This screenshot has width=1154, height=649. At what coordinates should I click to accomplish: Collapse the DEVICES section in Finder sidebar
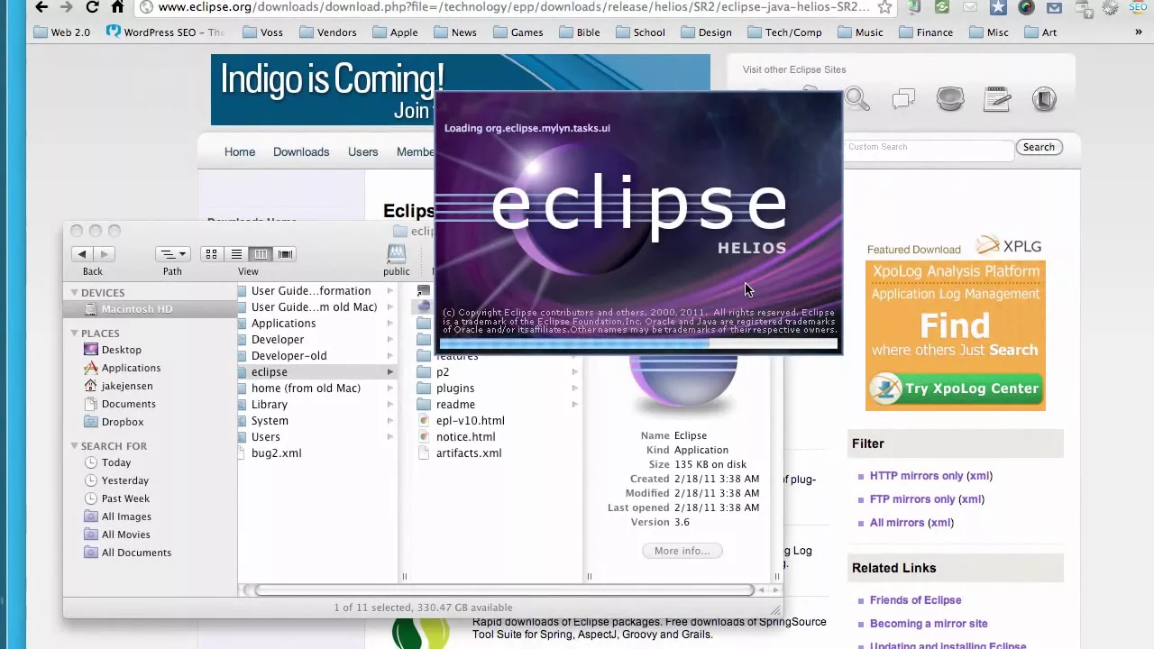[75, 293]
